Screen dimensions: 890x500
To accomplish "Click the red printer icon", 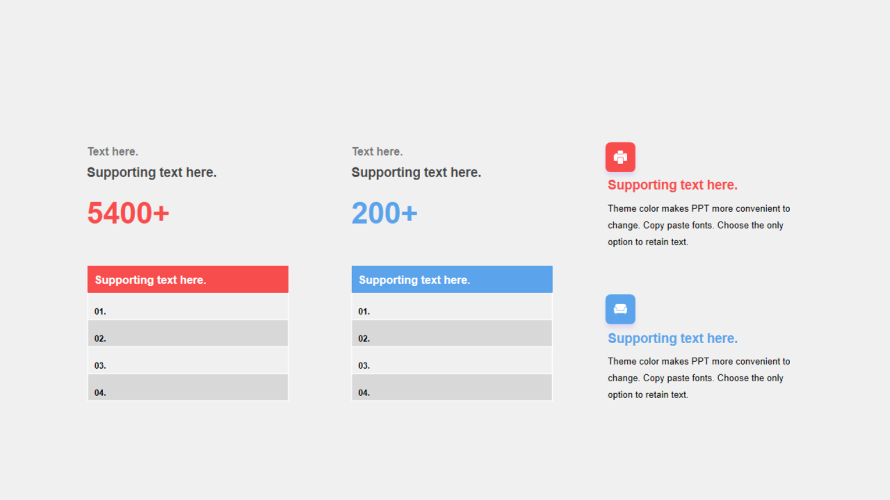I will pos(620,157).
